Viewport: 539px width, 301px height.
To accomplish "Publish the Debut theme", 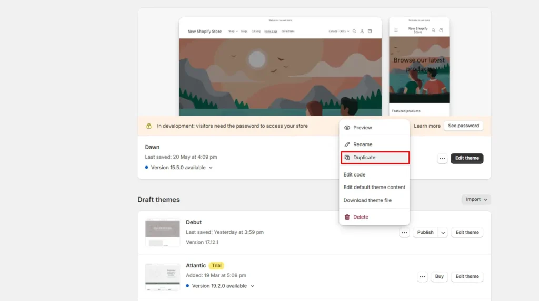I will [425, 232].
